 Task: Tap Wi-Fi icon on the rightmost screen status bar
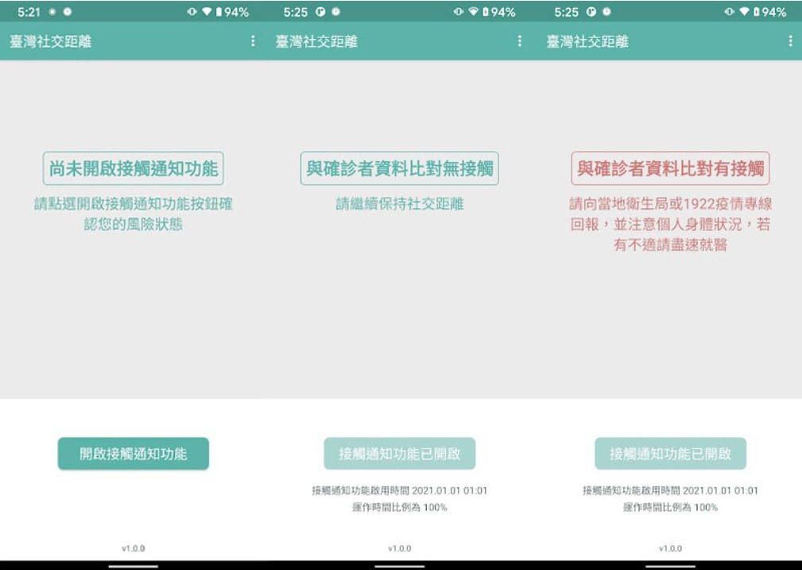(x=745, y=13)
